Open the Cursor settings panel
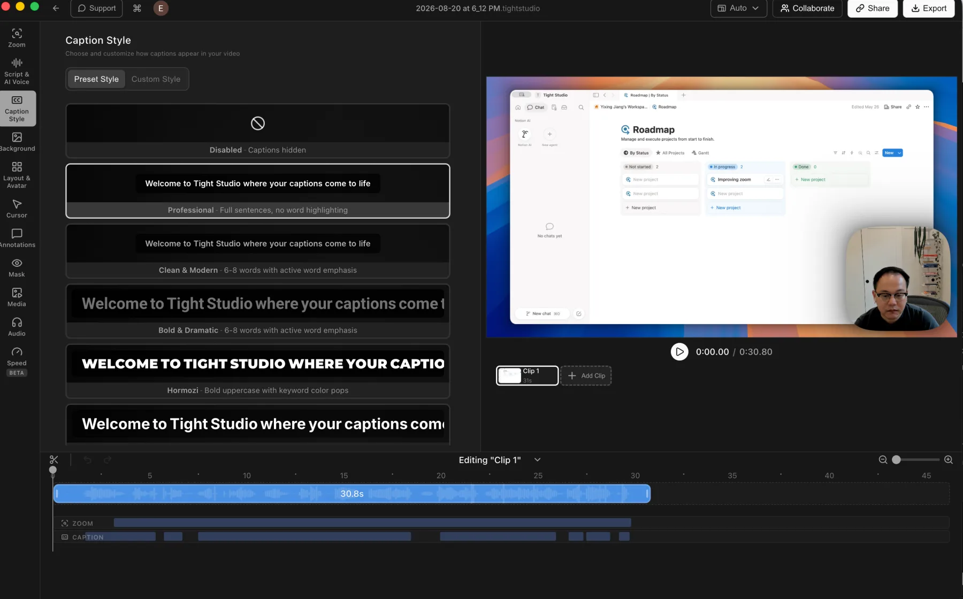This screenshot has width=963, height=599. pyautogui.click(x=17, y=209)
